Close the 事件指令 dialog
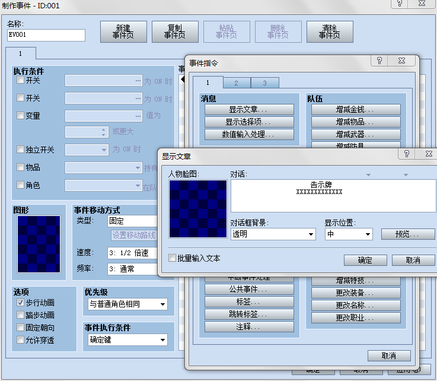This screenshot has height=381, width=437. pos(401,61)
